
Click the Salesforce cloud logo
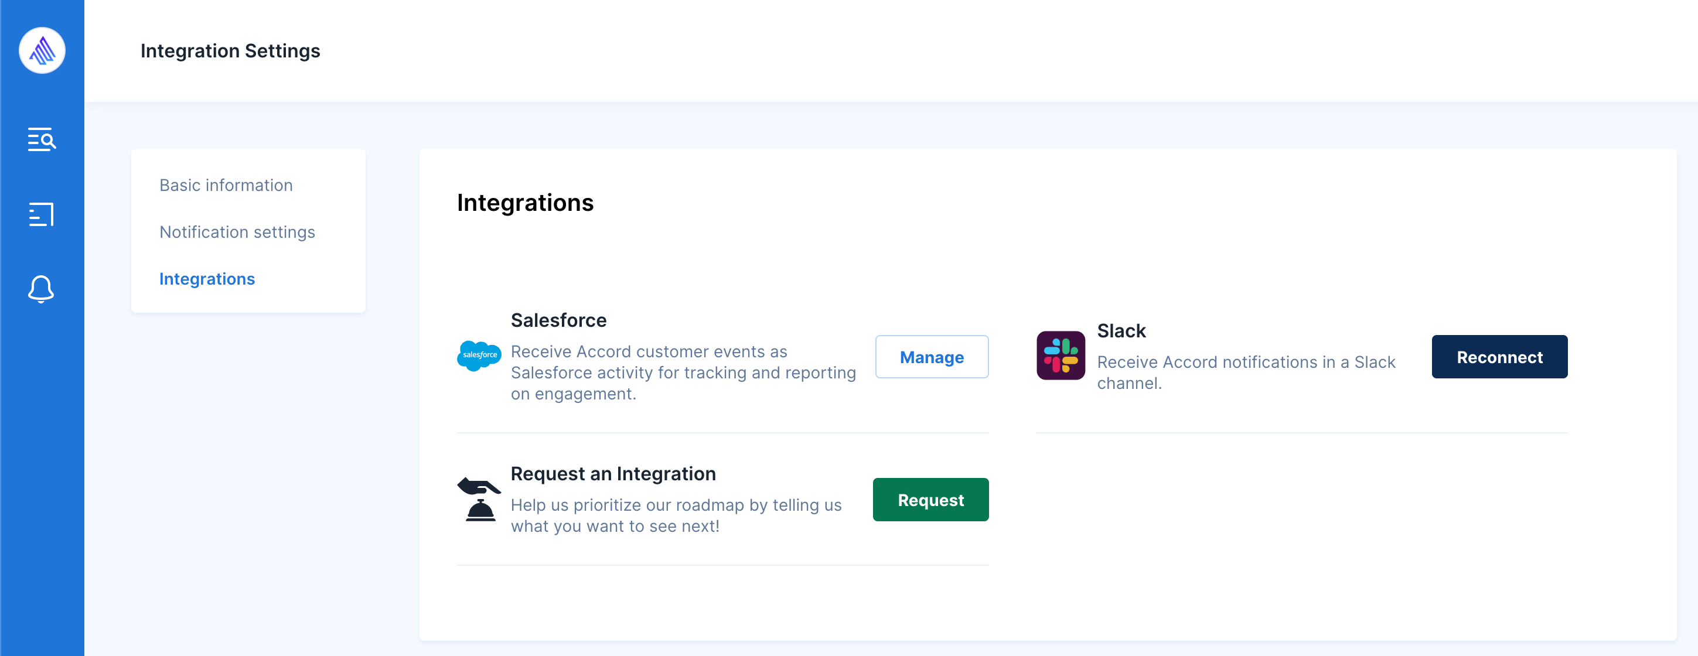pyautogui.click(x=479, y=356)
